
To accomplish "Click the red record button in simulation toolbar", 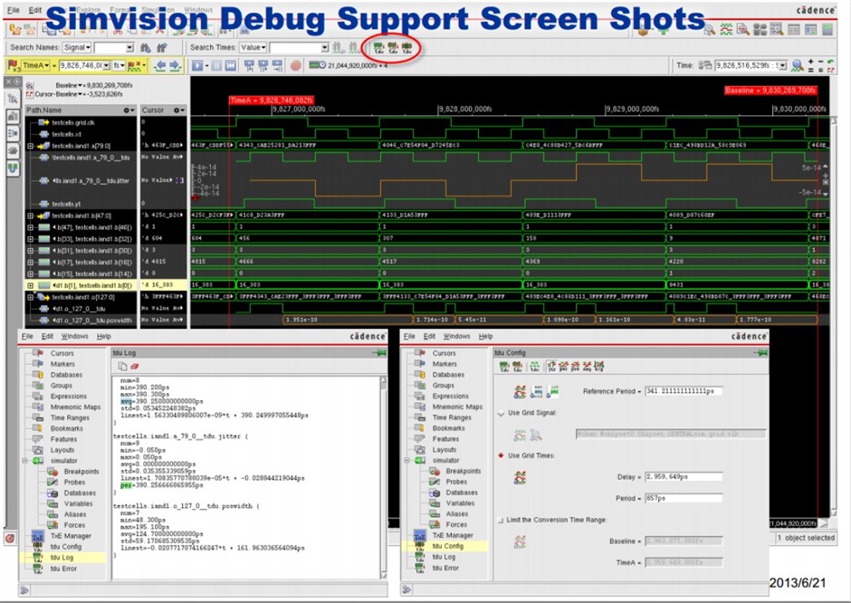I will (295, 65).
